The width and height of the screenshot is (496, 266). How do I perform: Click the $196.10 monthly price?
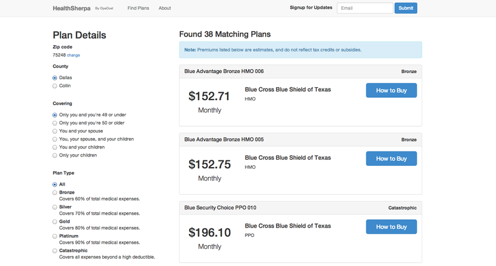(210, 233)
